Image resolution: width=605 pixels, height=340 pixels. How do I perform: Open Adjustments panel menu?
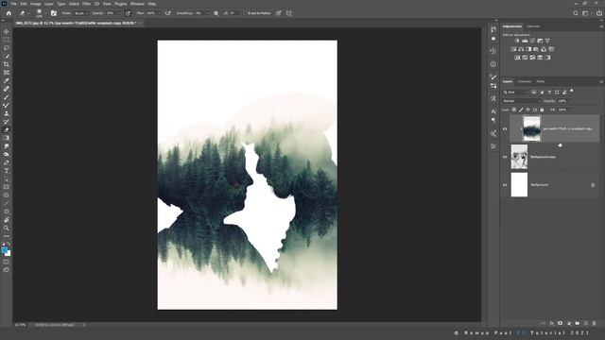pos(601,26)
